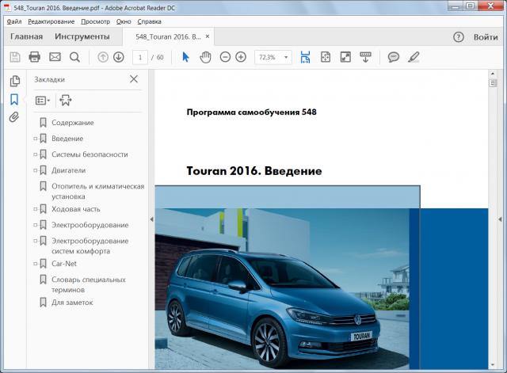Jump to Содержание bookmark
This screenshot has width=507, height=373.
pos(73,123)
